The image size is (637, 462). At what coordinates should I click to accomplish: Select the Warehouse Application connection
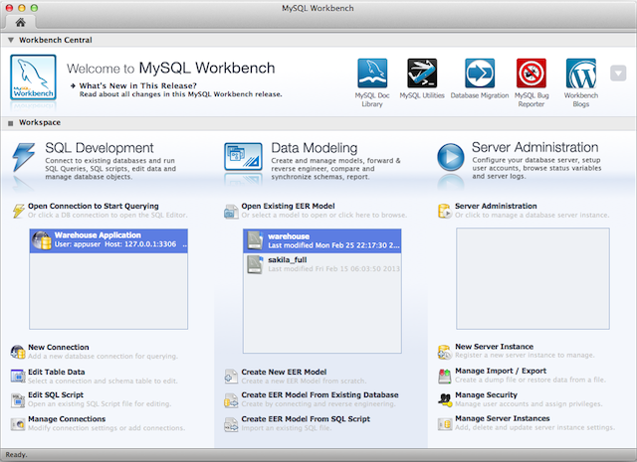(109, 239)
